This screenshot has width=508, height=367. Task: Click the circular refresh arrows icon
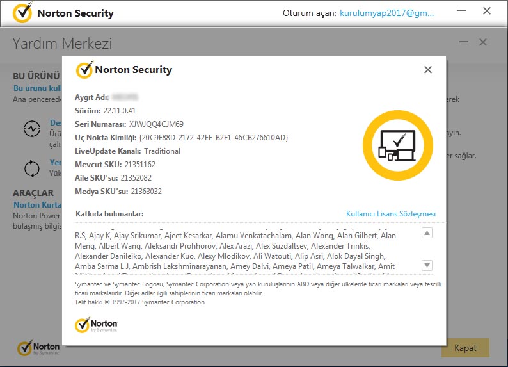[32, 168]
